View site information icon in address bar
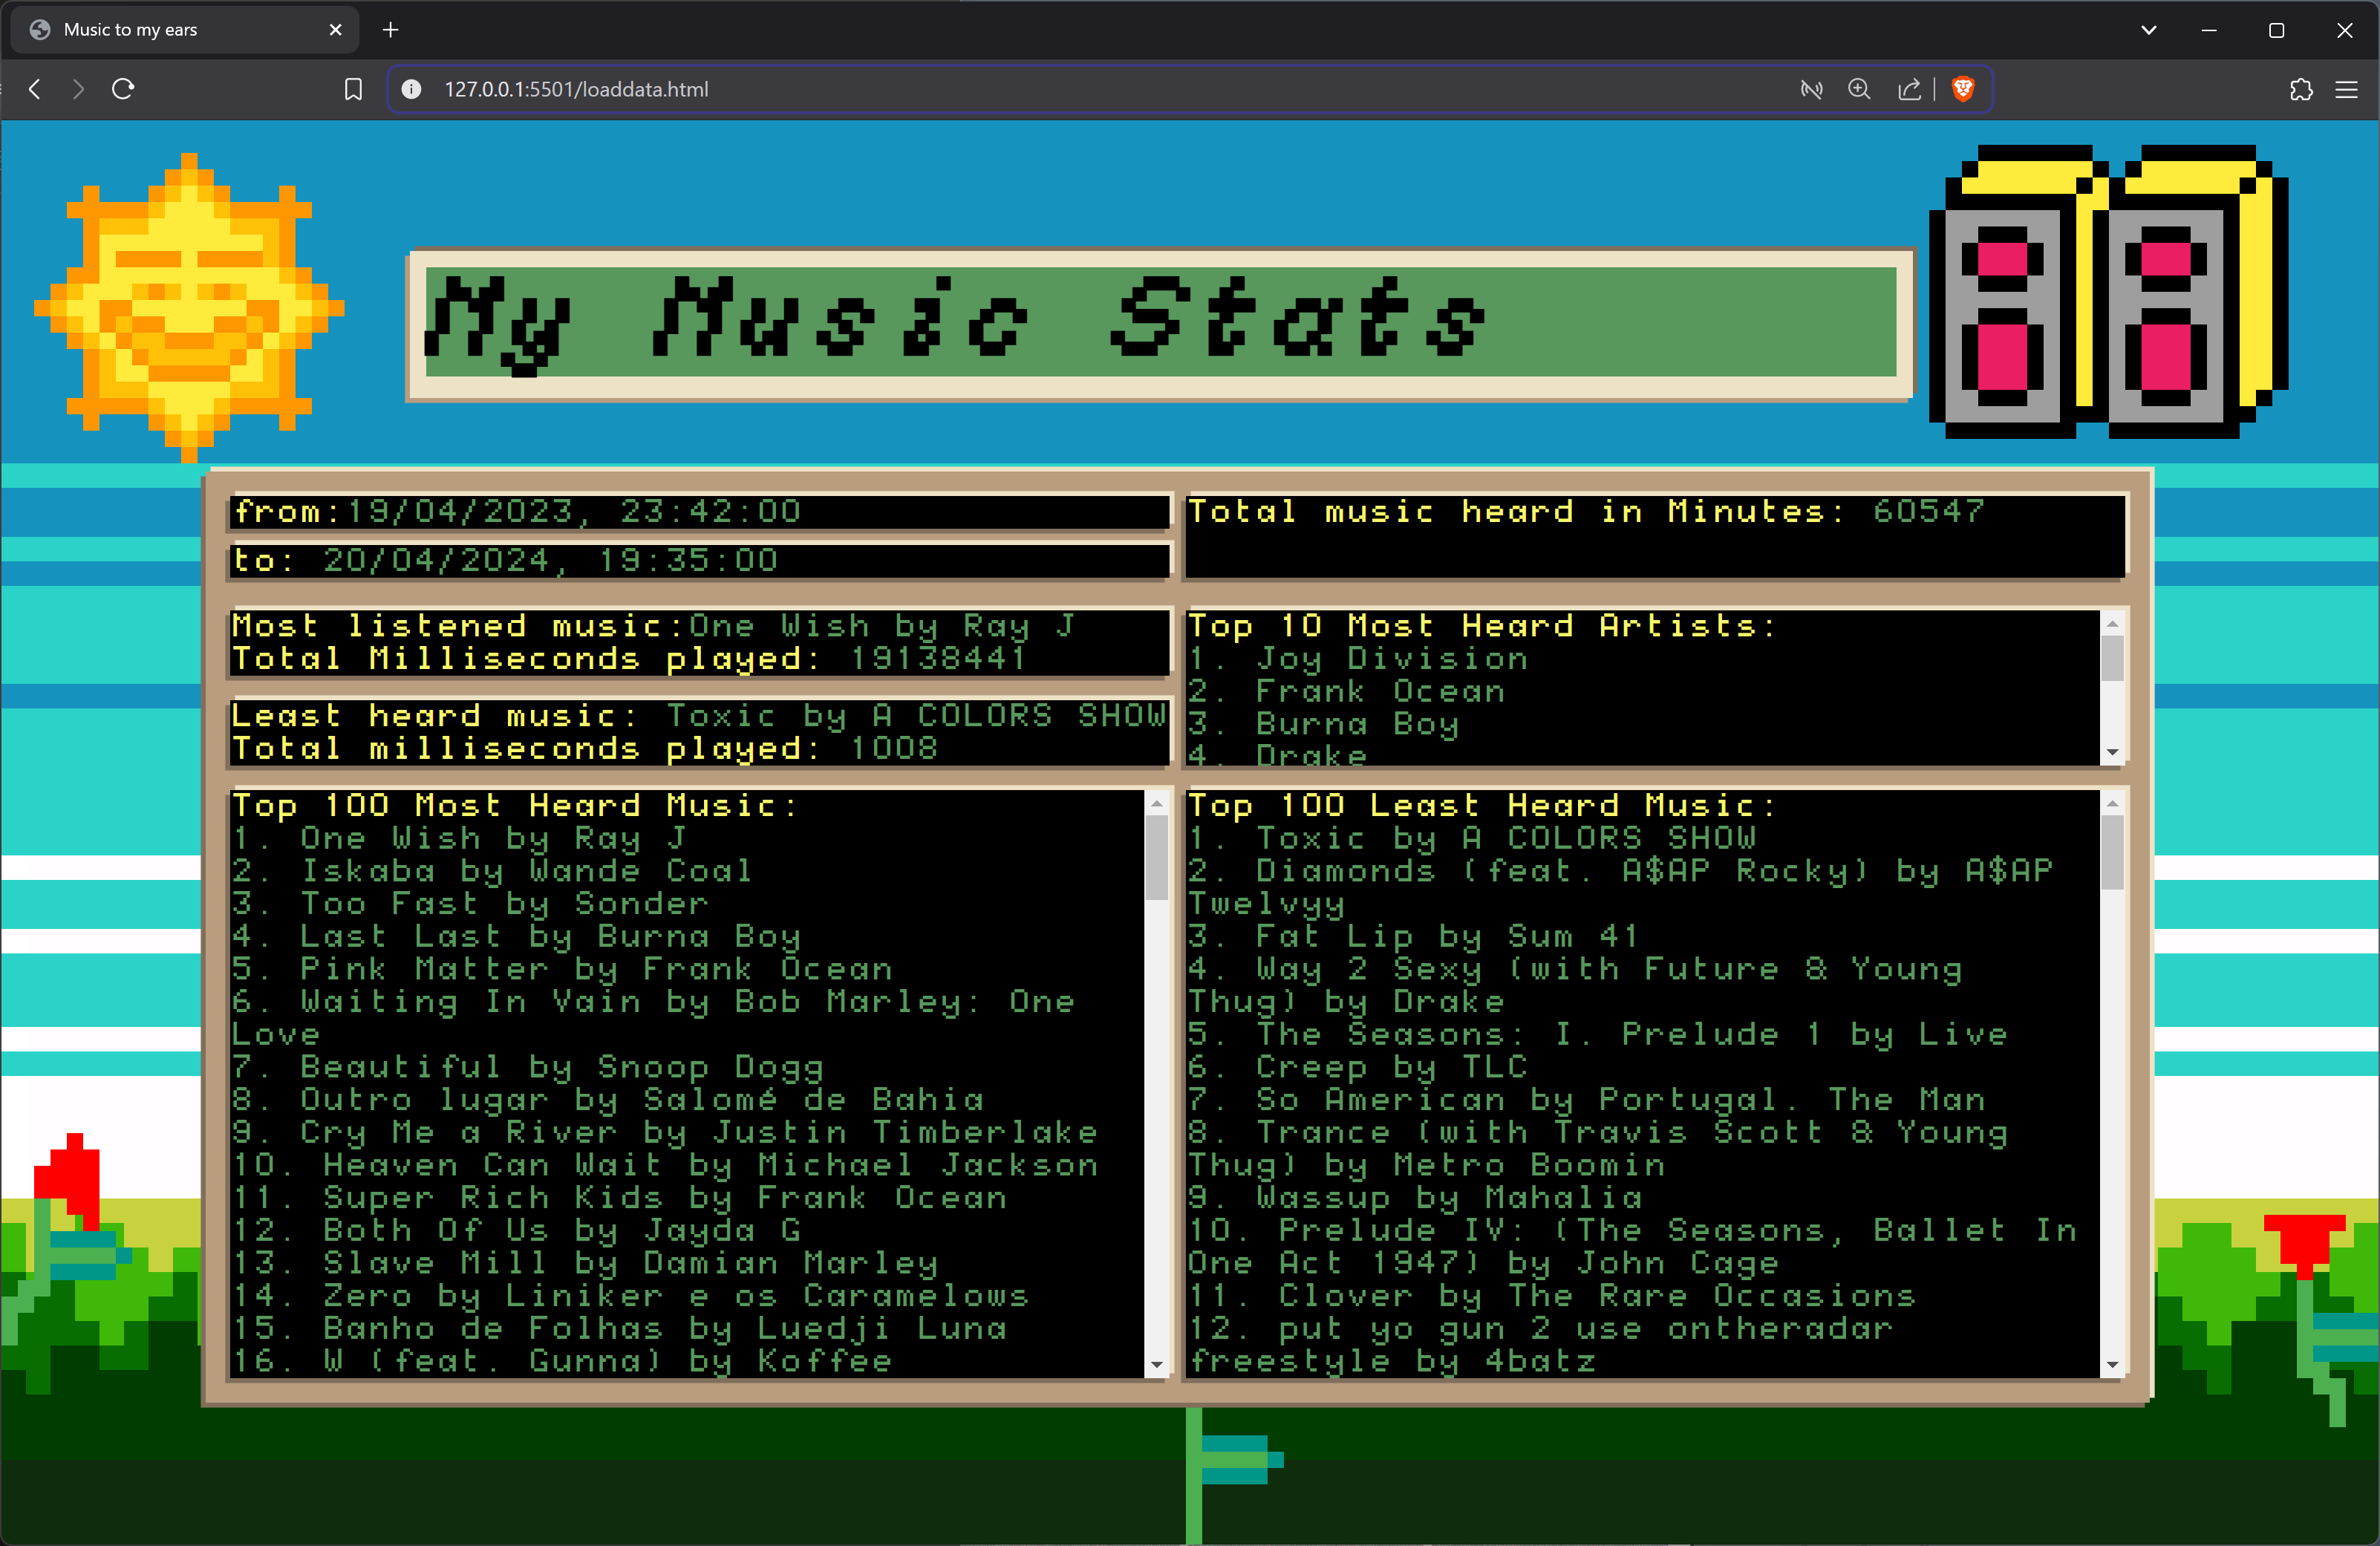Image resolution: width=2380 pixels, height=1546 pixels. coord(411,89)
